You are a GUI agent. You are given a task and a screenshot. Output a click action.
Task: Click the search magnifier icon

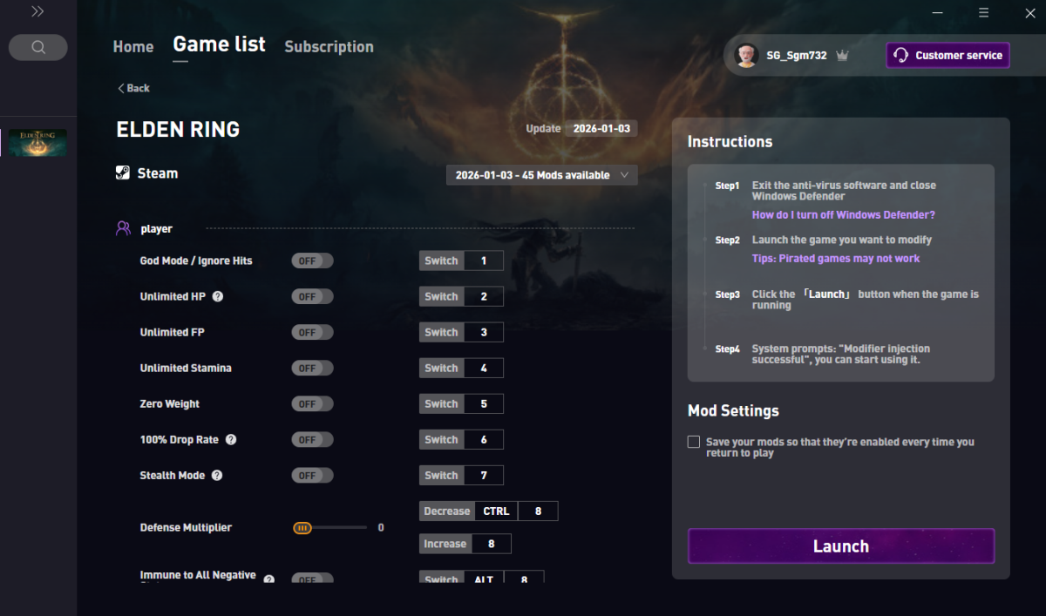tap(38, 47)
